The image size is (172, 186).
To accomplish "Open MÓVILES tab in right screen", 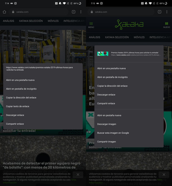I will tap(139, 37).
